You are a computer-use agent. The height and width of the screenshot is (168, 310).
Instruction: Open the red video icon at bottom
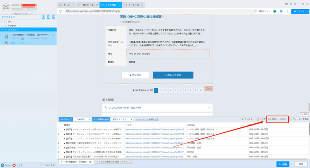tap(14, 165)
